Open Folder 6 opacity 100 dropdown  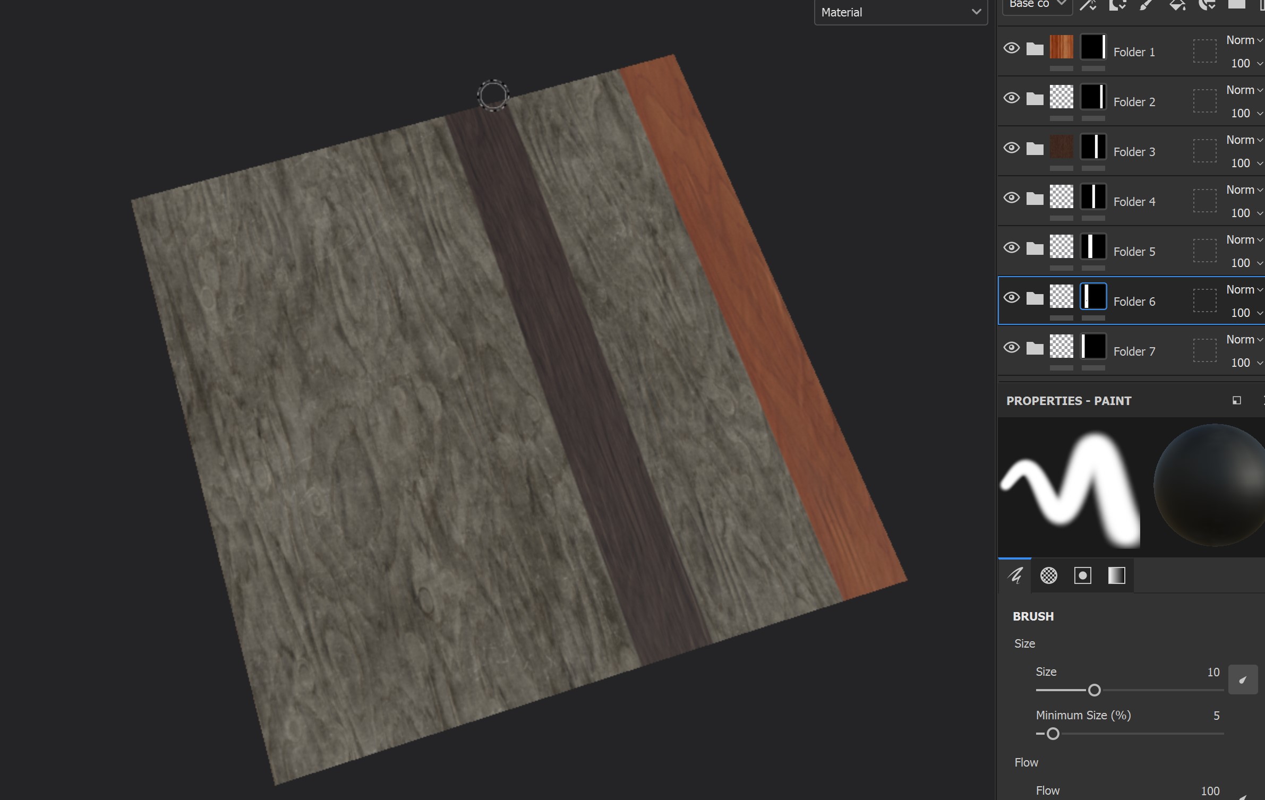pos(1246,313)
